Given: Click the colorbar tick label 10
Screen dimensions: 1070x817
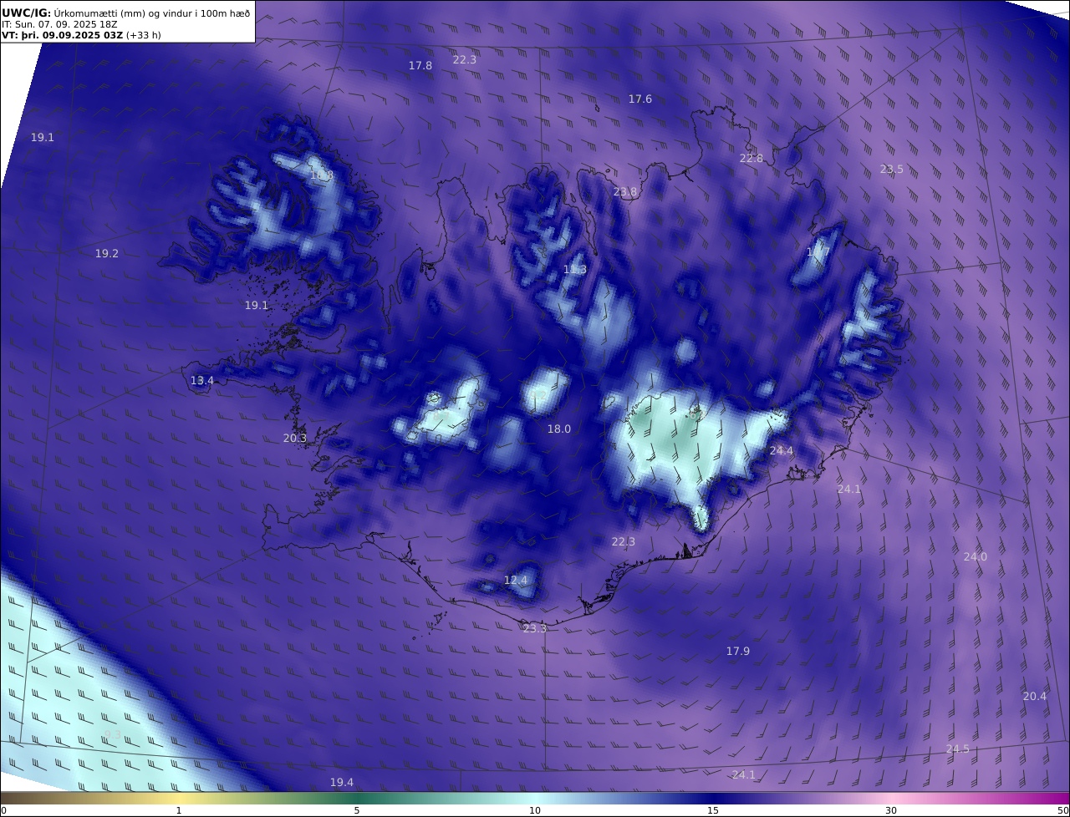Looking at the screenshot, I should coord(535,810).
